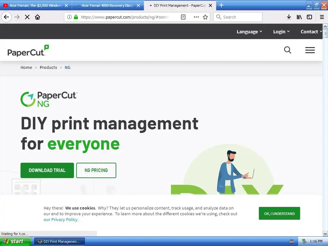Click the scrollbar down arrow

point(325,234)
